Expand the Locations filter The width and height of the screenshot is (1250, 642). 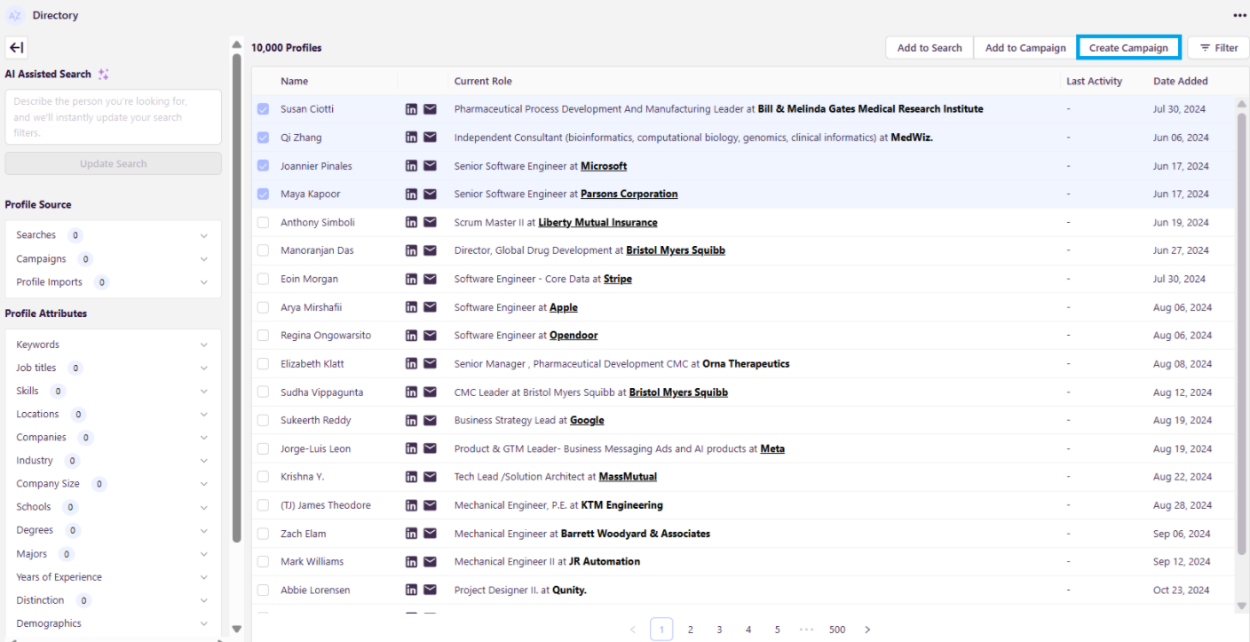(113, 414)
